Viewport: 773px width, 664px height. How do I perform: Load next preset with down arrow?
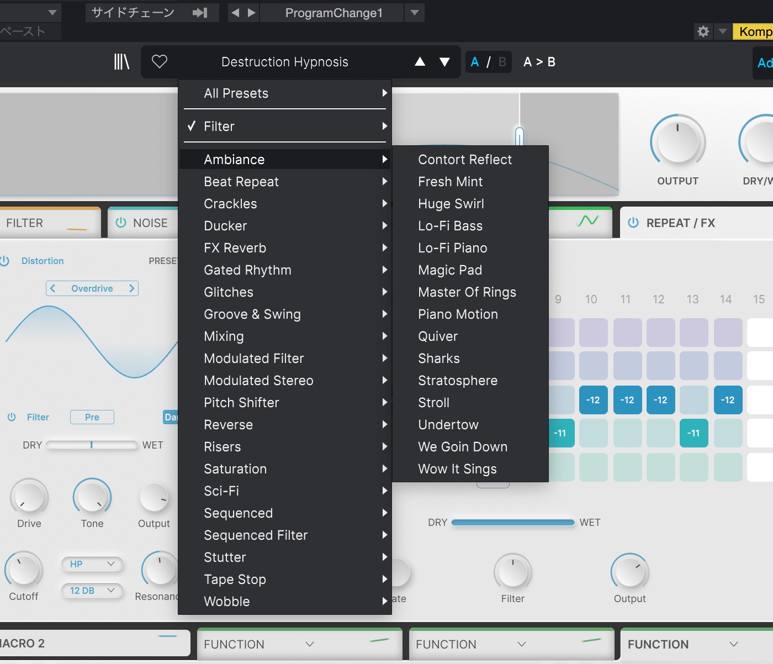(444, 62)
